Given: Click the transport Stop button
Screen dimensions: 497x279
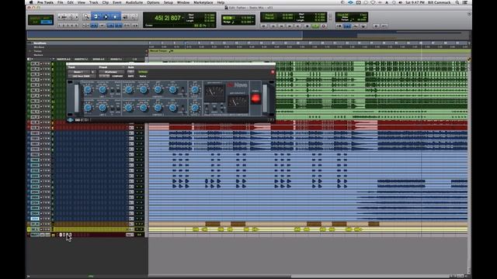Looking at the screenshot, I should [307, 26].
